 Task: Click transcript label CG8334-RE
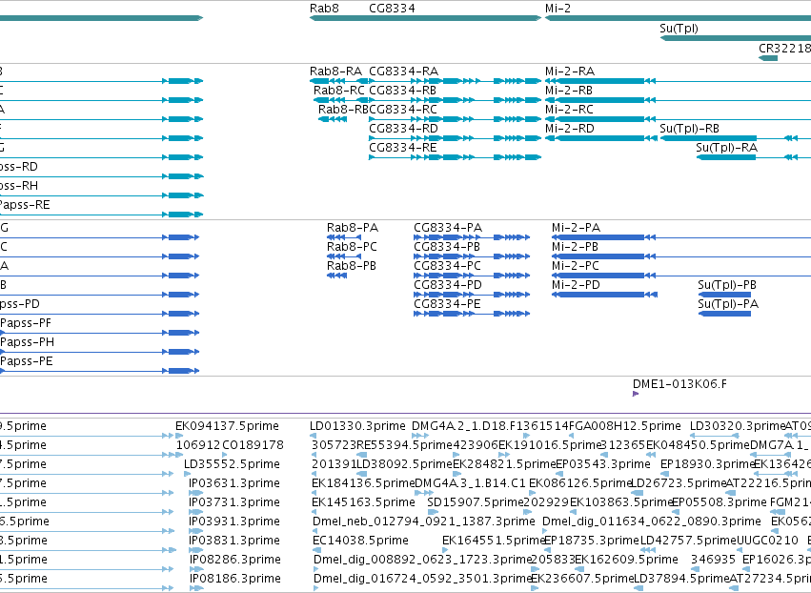click(403, 148)
